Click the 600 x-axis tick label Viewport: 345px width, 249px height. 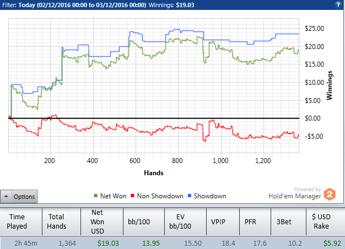(x=134, y=161)
